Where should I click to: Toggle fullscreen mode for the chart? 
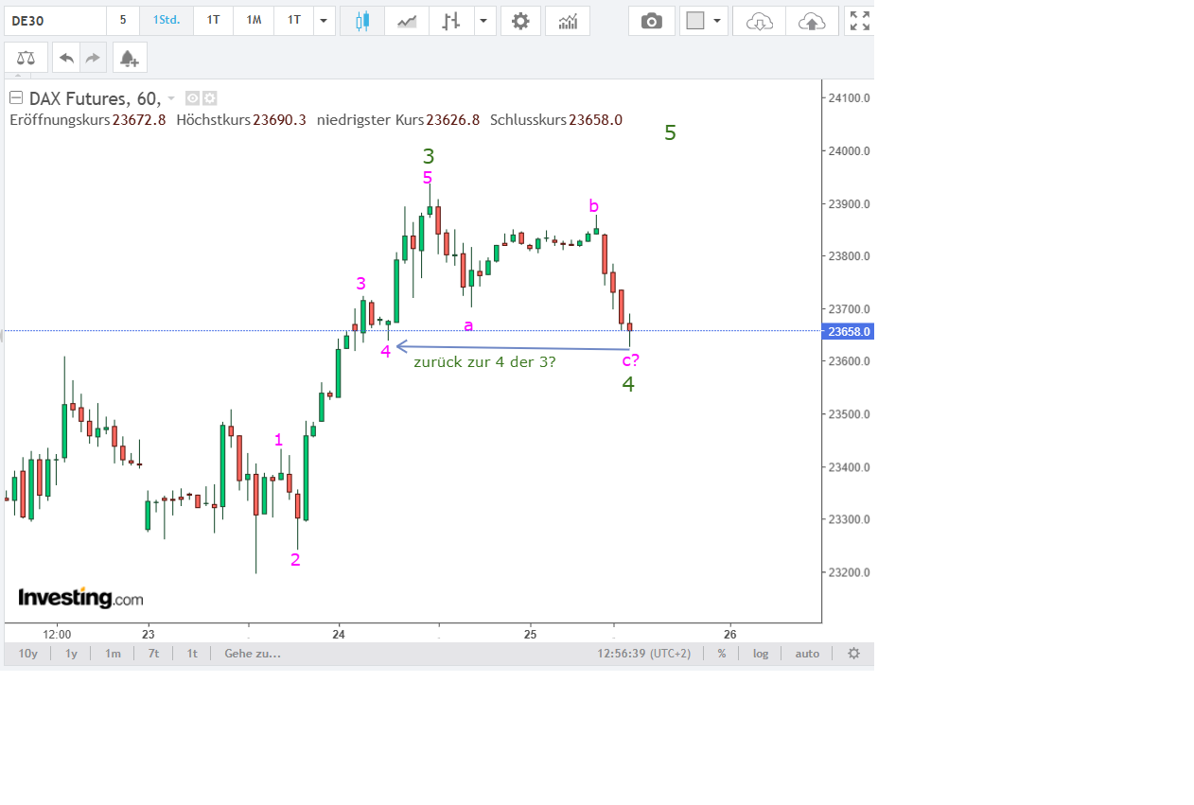(859, 21)
